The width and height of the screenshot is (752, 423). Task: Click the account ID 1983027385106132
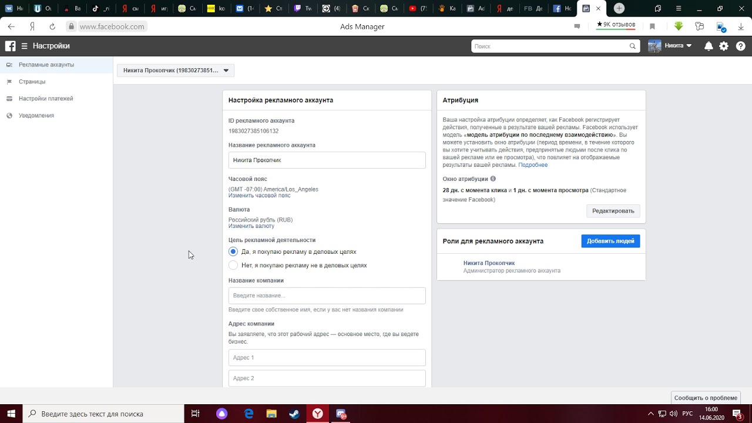pyautogui.click(x=253, y=131)
